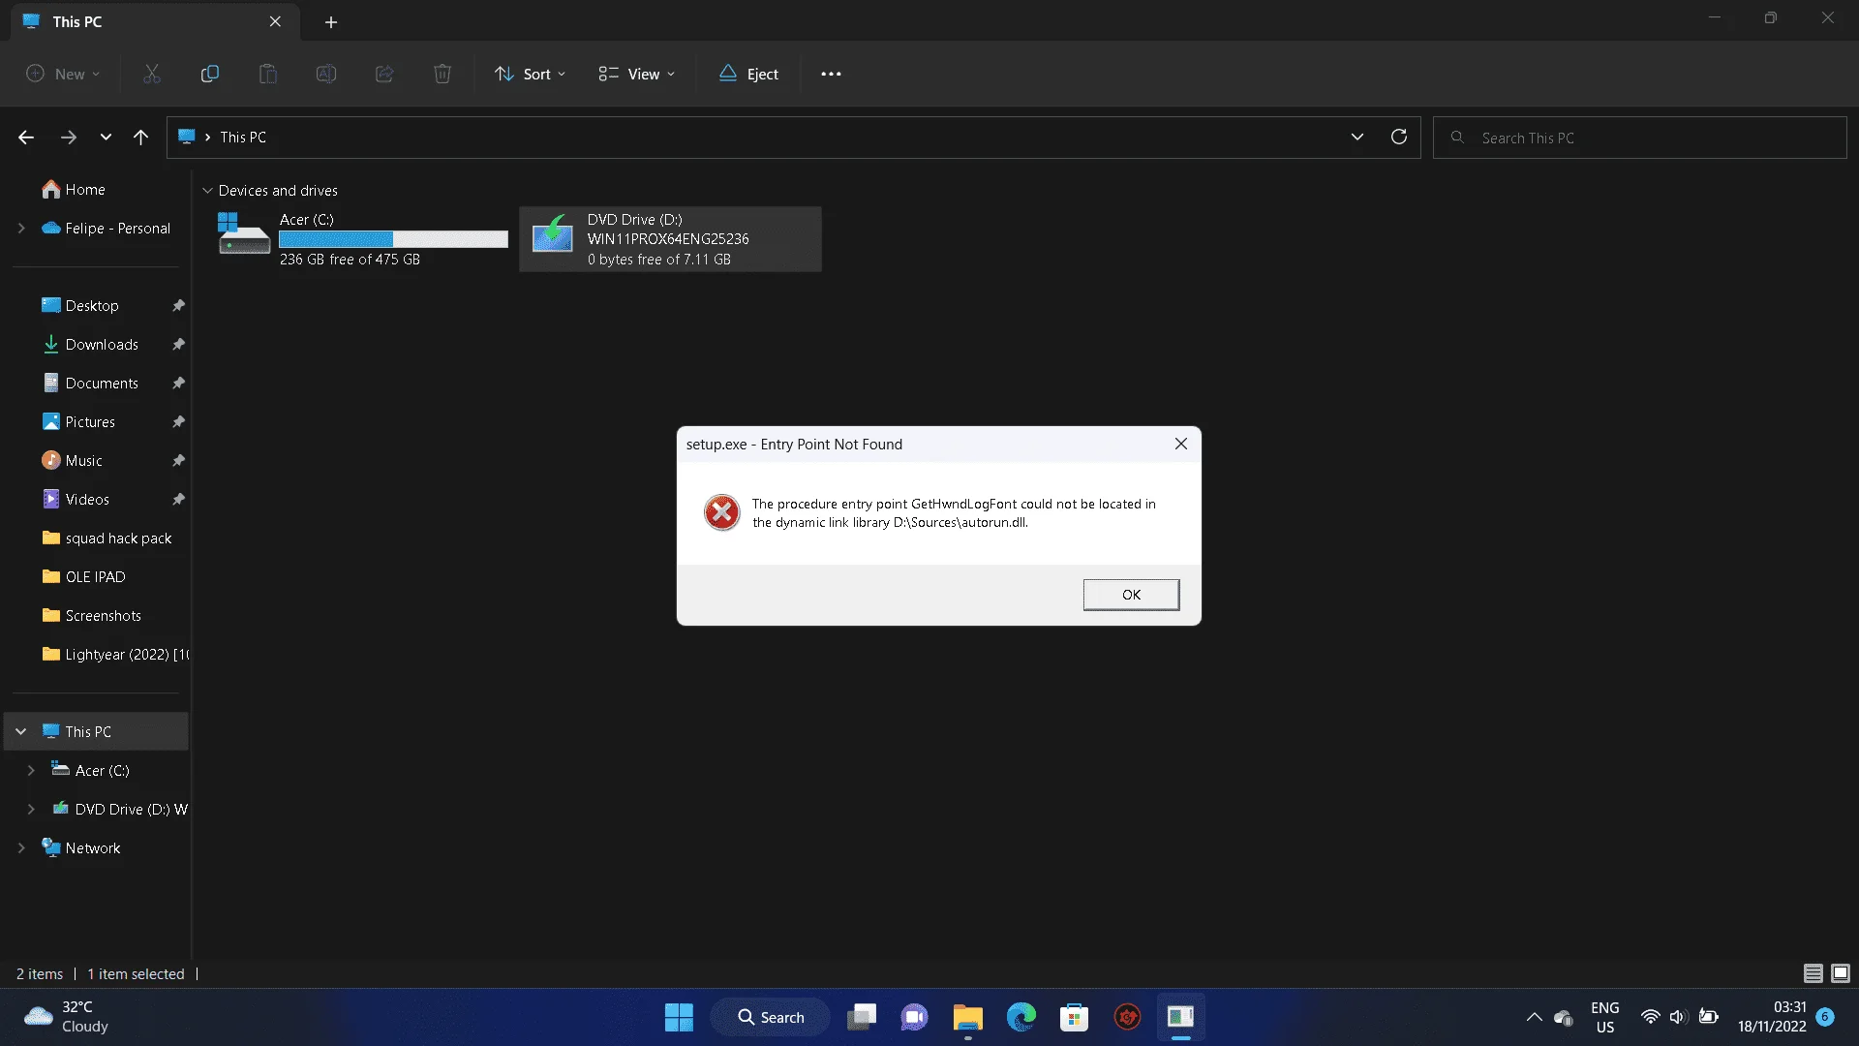Expand DVD Drive (D:) in navigation tree
This screenshot has width=1859, height=1046.
click(31, 809)
